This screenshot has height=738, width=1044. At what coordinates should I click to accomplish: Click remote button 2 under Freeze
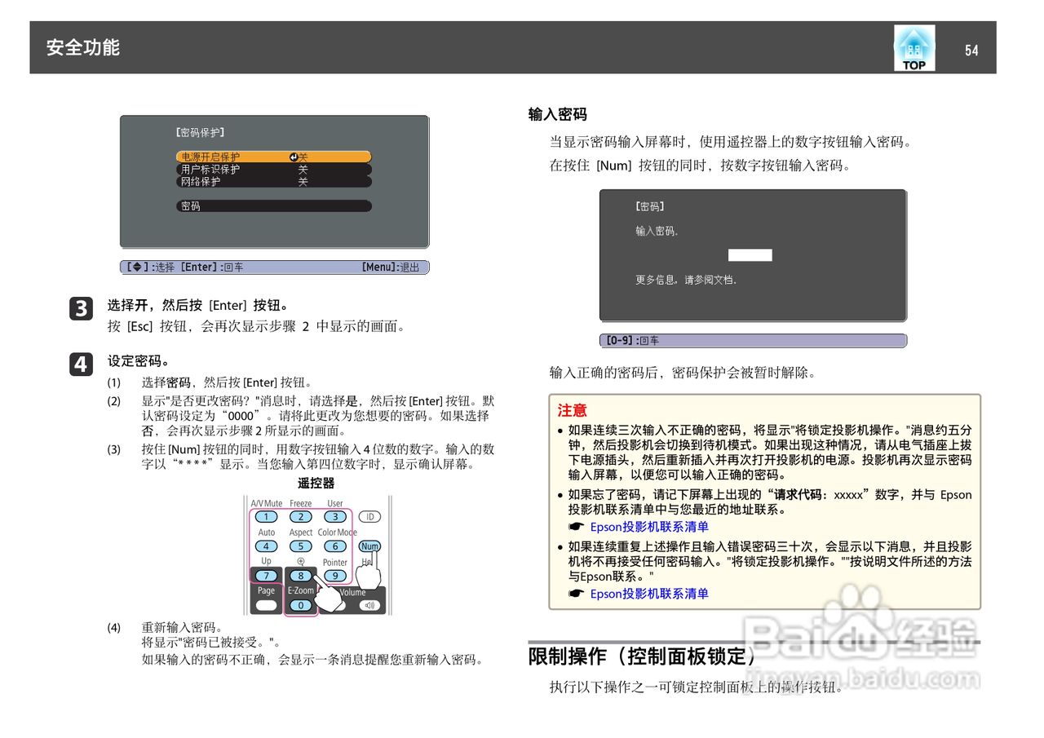301,517
